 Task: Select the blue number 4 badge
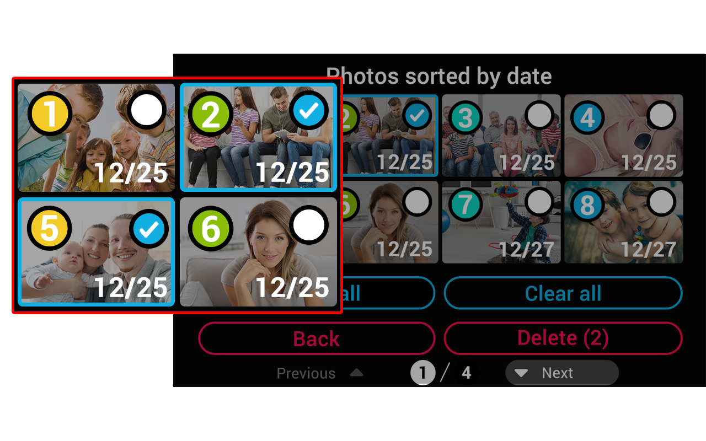click(x=588, y=117)
